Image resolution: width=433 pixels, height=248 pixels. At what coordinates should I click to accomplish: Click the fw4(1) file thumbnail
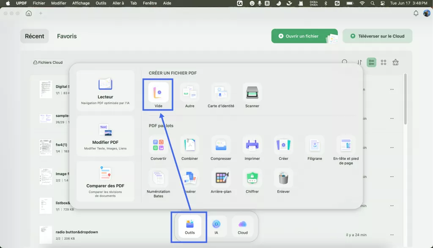tap(46, 148)
